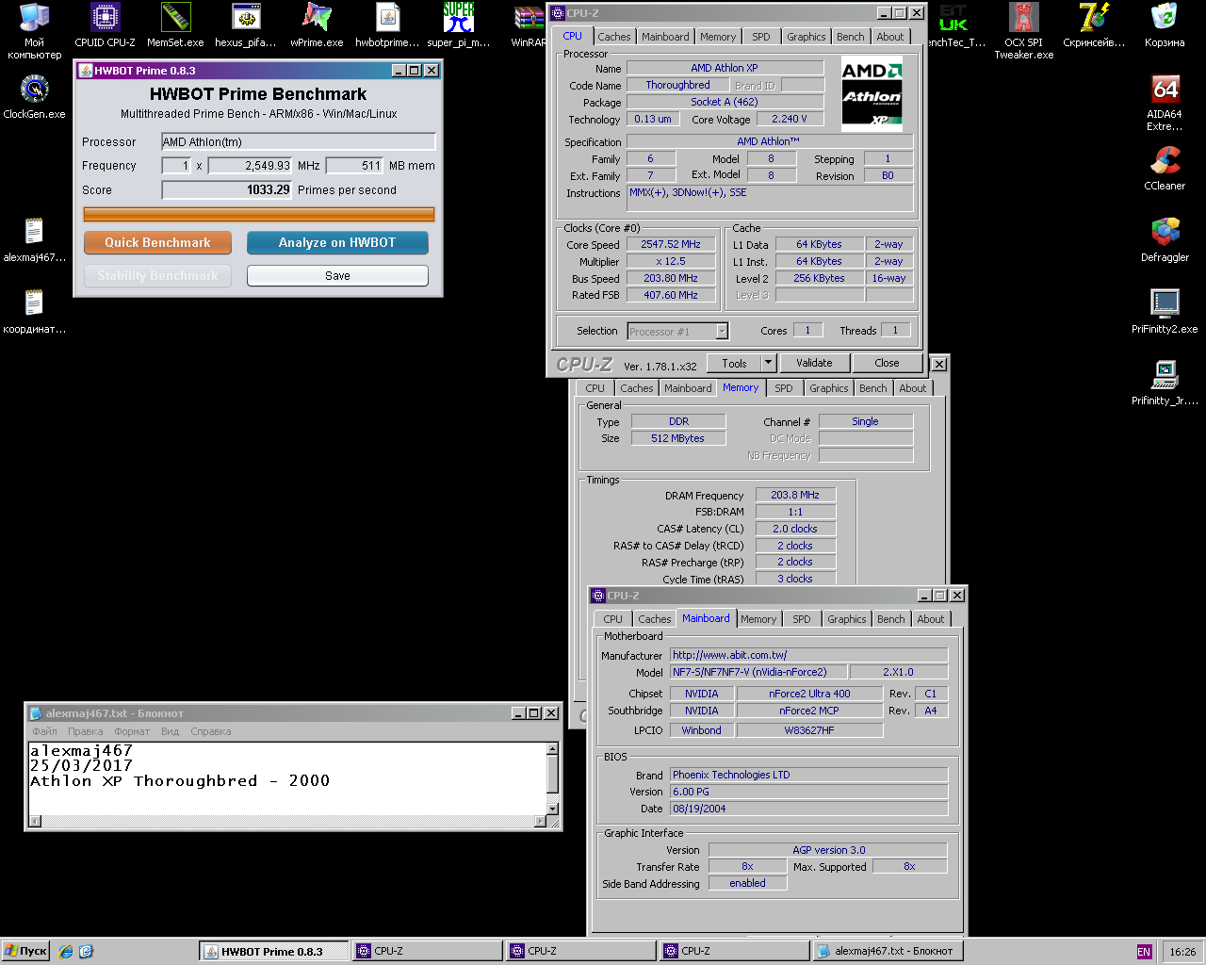Open Mainboard tab in top CPU-Z window
The height and width of the screenshot is (965, 1206).
pyautogui.click(x=665, y=37)
